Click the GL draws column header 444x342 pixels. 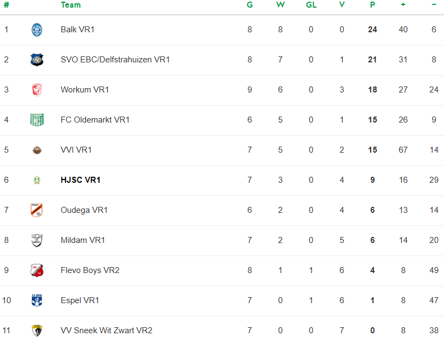311,5
